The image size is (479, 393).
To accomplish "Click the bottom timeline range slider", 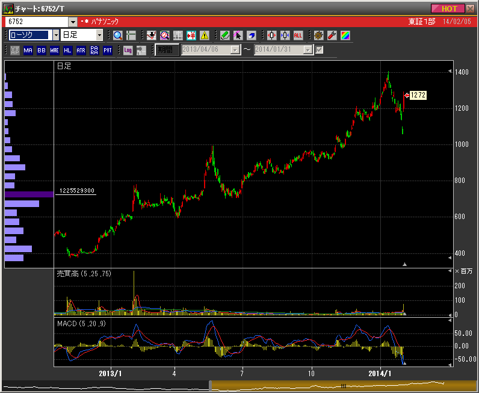I will pyautogui.click(x=343, y=386).
